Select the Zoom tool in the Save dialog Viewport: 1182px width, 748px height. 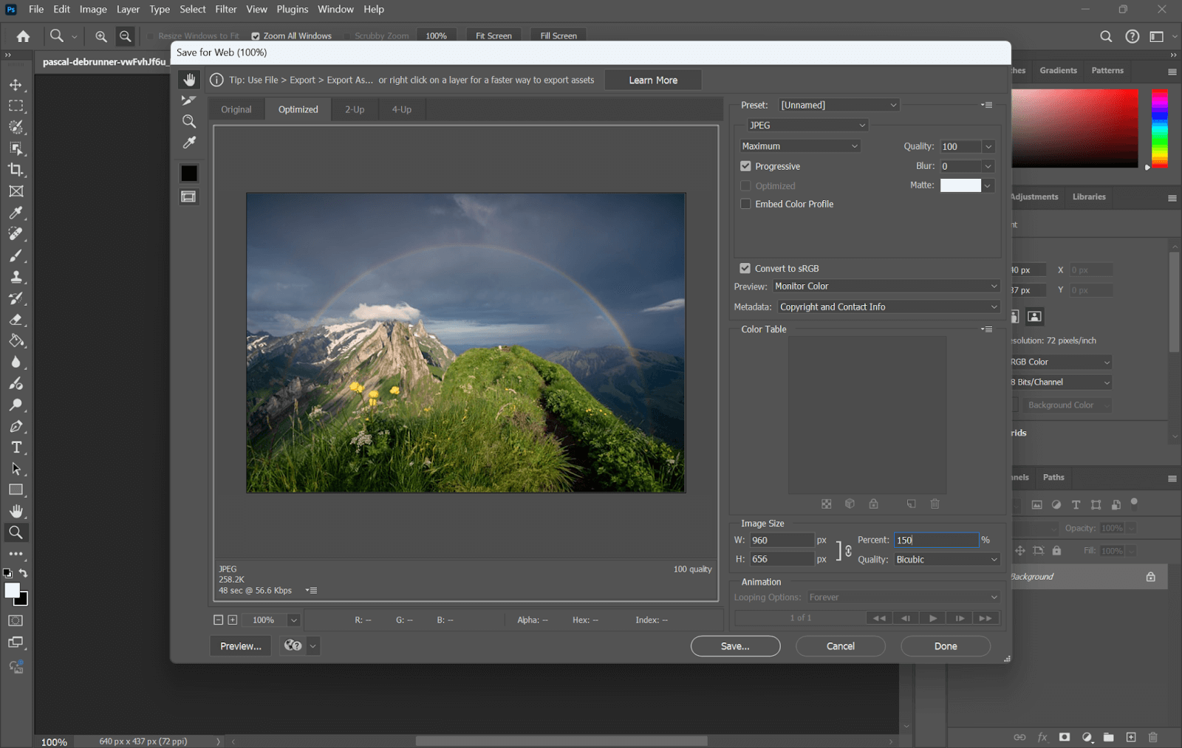coord(189,121)
